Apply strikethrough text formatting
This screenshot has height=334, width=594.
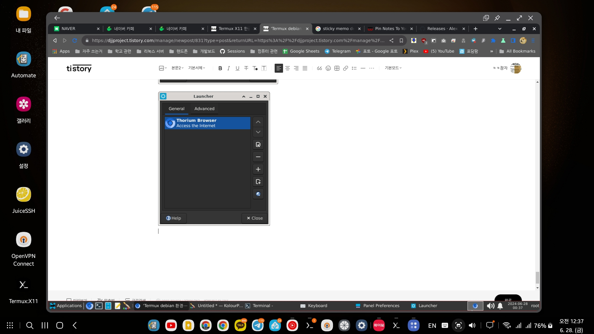click(246, 68)
